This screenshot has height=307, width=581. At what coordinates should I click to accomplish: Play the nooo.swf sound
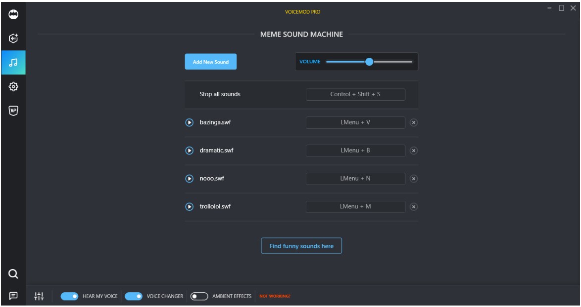pyautogui.click(x=190, y=179)
